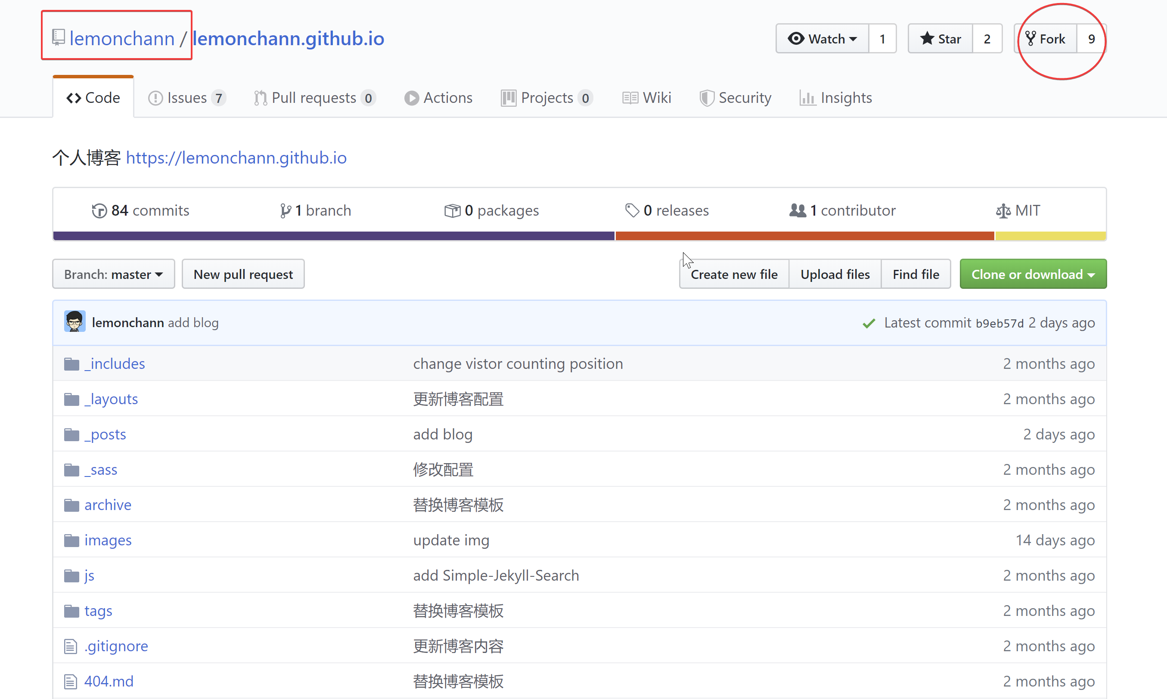This screenshot has height=699, width=1167.
Task: View the watchers count 1
Action: point(882,39)
